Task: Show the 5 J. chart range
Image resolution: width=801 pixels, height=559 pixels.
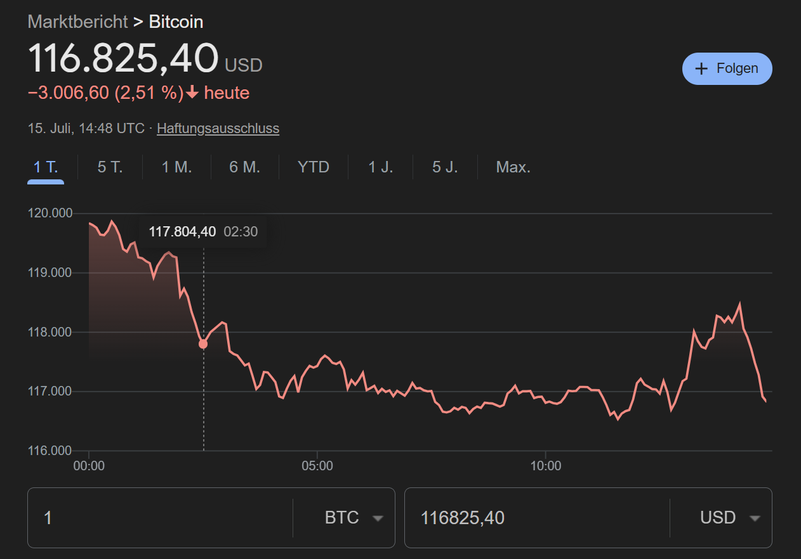Action: (x=445, y=167)
